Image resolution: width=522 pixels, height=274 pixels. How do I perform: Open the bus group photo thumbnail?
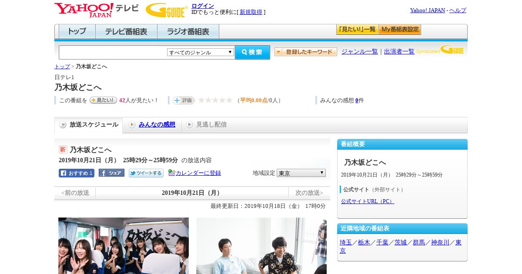(x=124, y=246)
